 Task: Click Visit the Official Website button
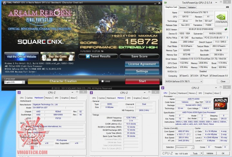22,56
